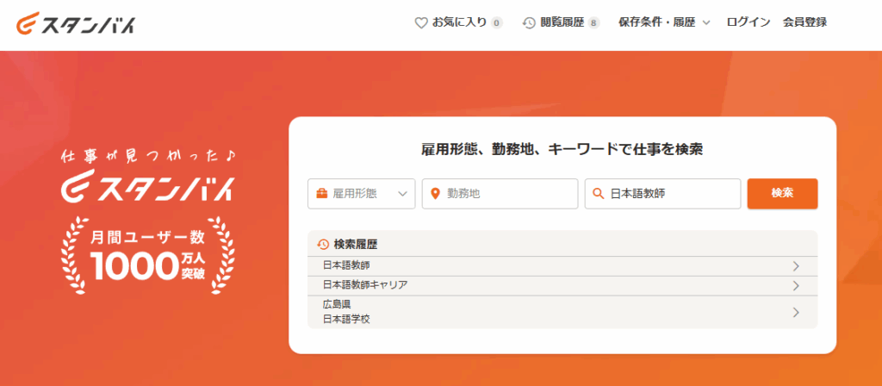Go to ログイン page

pos(748,22)
